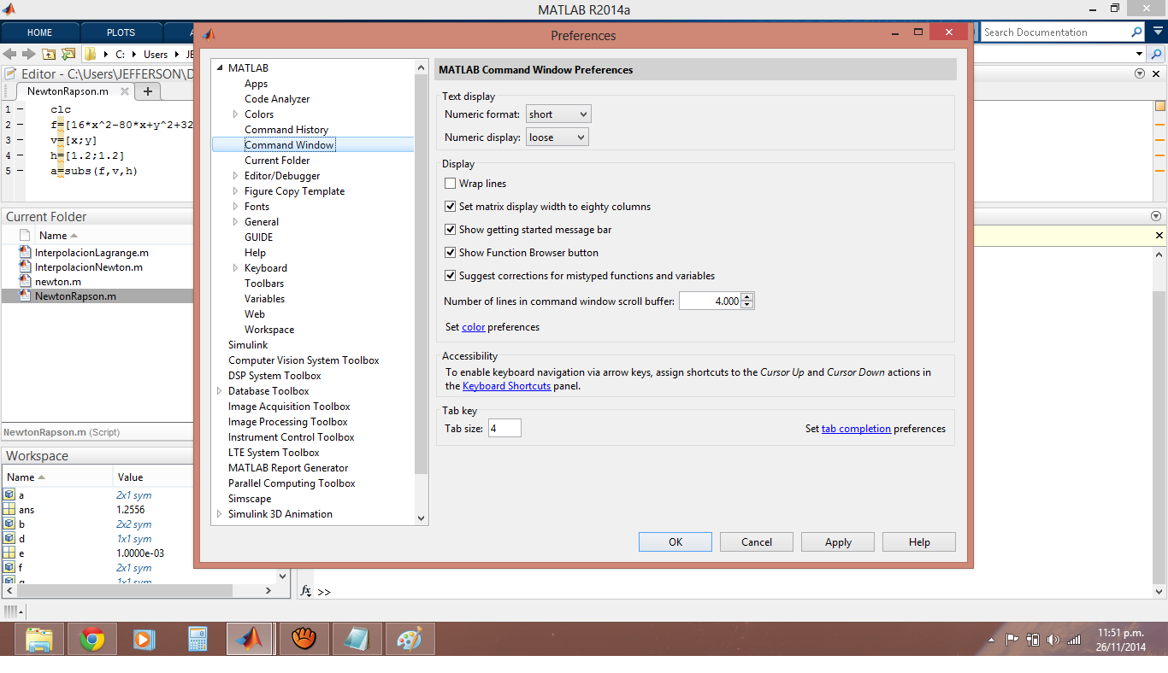
Task: Open Calculator from the taskbar
Action: [198, 639]
